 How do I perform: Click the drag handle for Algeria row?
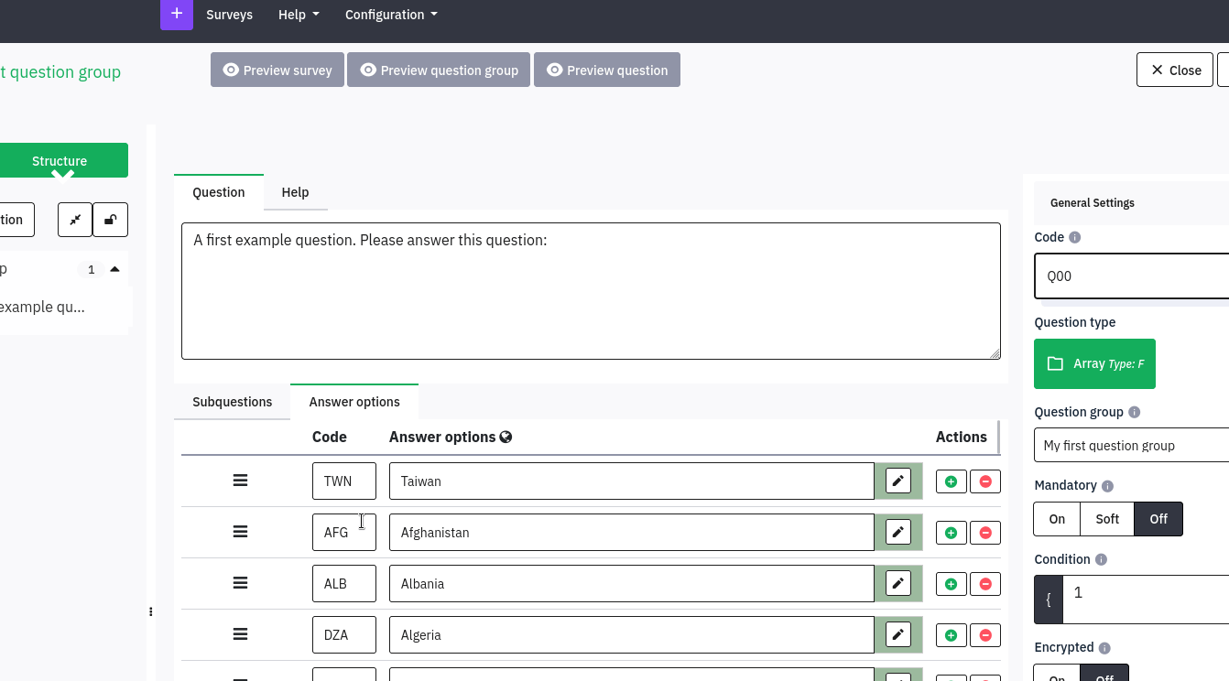click(240, 634)
